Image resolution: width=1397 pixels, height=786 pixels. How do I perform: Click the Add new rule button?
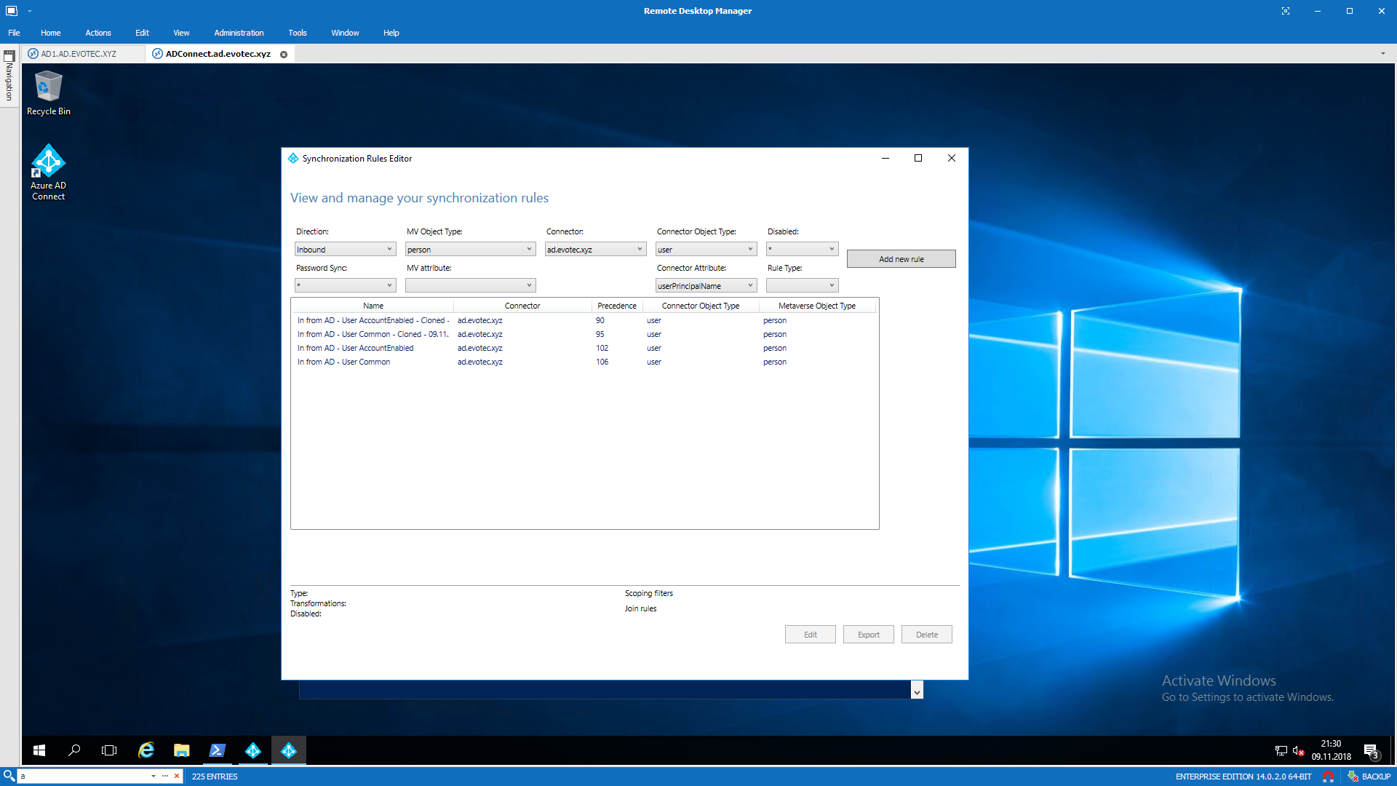[901, 258]
